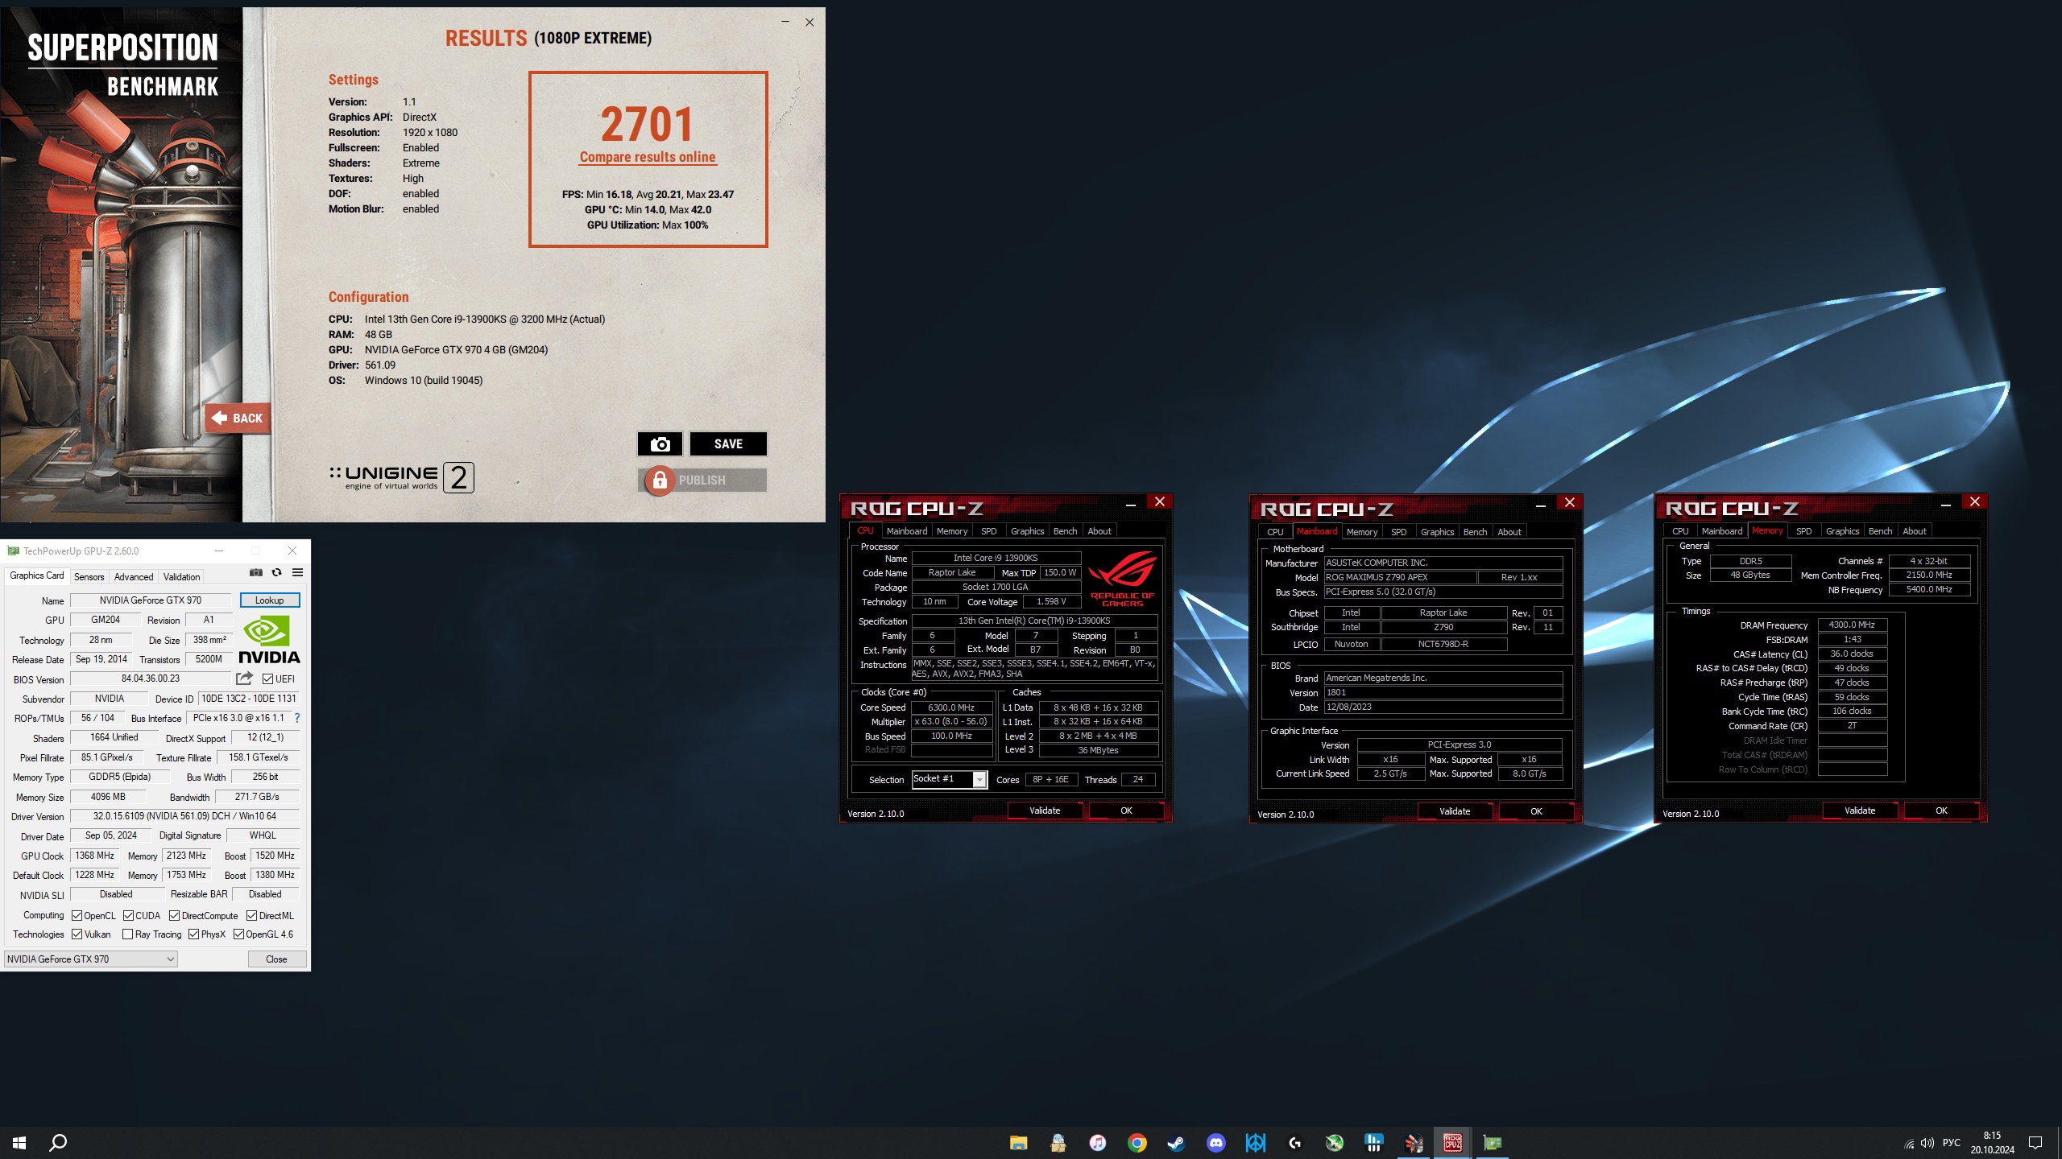Click score 2701 in Superposition results
The height and width of the screenshot is (1159, 2062).
[x=647, y=124]
